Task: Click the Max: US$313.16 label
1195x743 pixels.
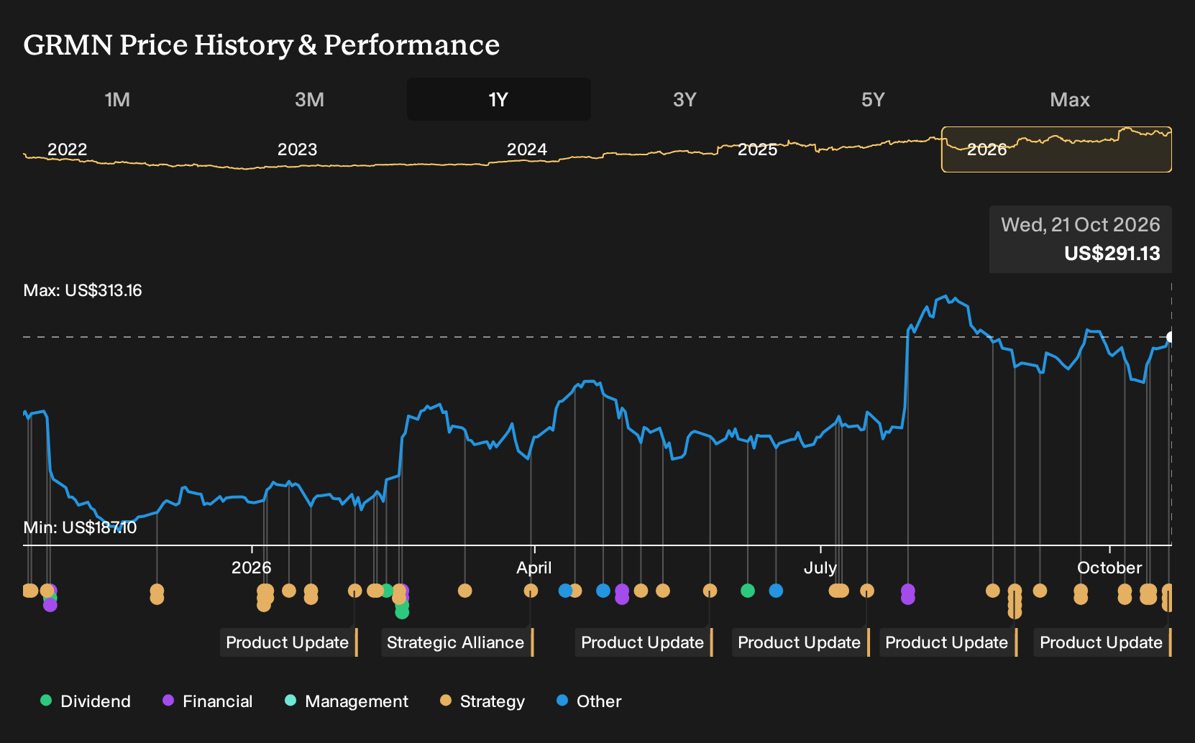Action: [83, 290]
